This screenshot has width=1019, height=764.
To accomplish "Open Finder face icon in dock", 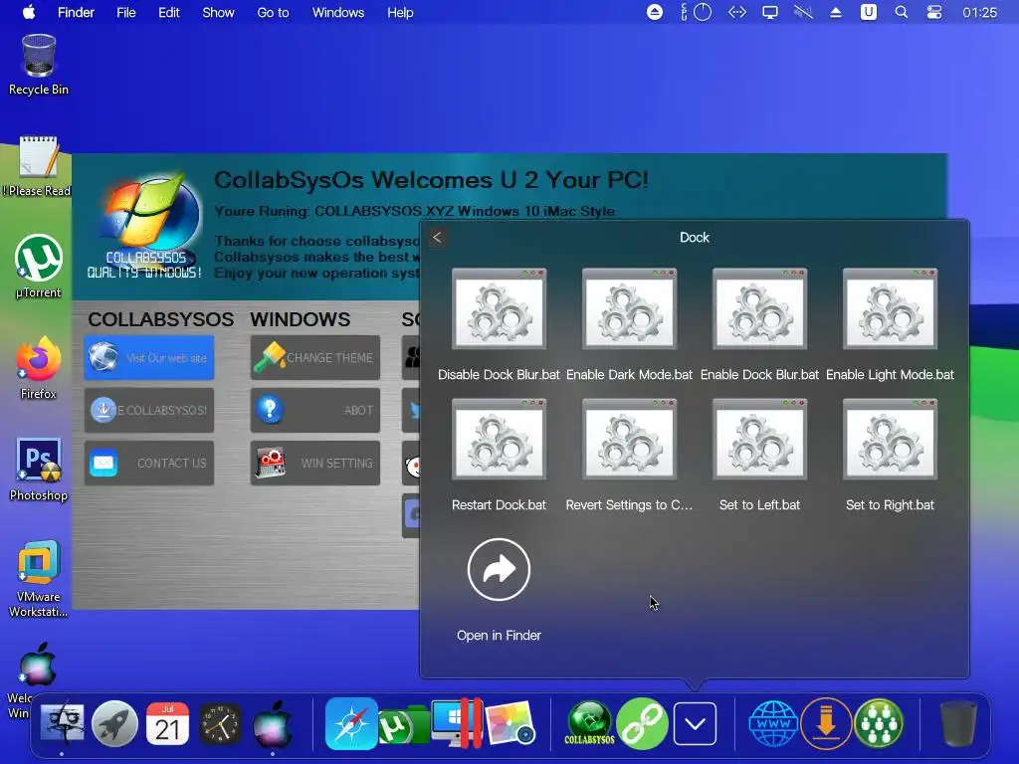I will [62, 723].
